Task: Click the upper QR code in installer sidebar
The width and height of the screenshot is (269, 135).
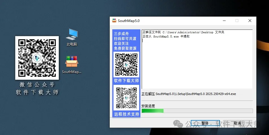Action: pyautogui.click(x=126, y=65)
